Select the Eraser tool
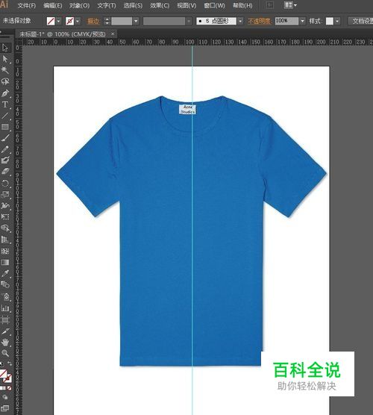The height and width of the screenshot is (415, 373). tap(5, 172)
